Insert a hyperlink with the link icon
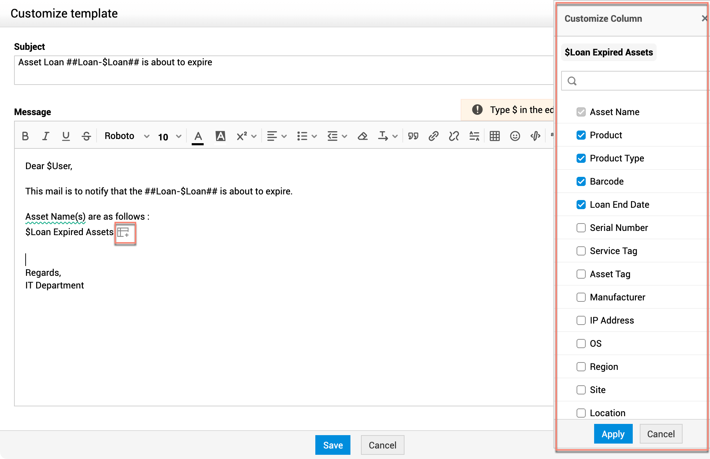The image size is (710, 459). pyautogui.click(x=433, y=136)
